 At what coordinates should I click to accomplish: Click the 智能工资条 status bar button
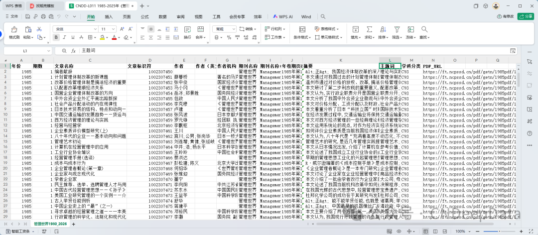click(20, 232)
